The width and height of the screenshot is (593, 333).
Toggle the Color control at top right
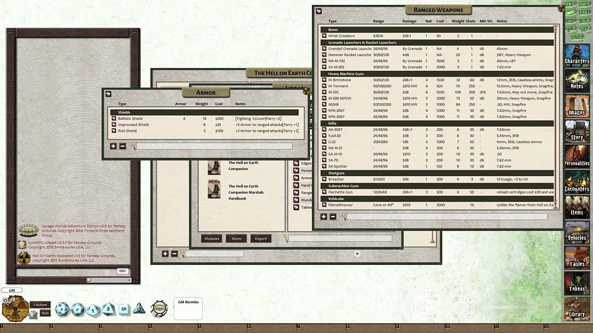tap(584, 21)
